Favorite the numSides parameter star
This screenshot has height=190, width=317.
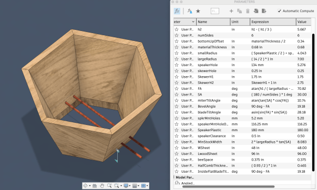177,35
